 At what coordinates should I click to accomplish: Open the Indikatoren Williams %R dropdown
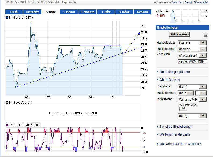[x=192, y=100]
